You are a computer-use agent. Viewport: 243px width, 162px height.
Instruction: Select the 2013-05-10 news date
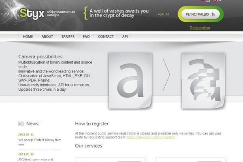coord(26,154)
